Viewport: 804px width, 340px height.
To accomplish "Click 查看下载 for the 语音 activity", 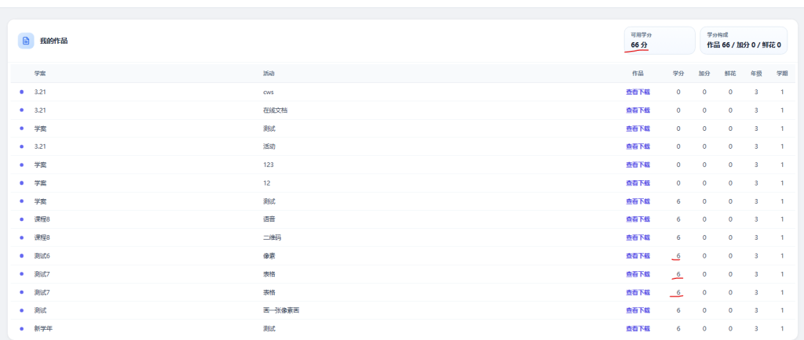I will (x=638, y=219).
